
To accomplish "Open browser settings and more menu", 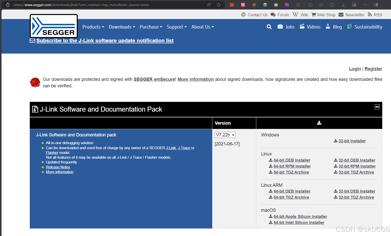I will pos(365,5).
